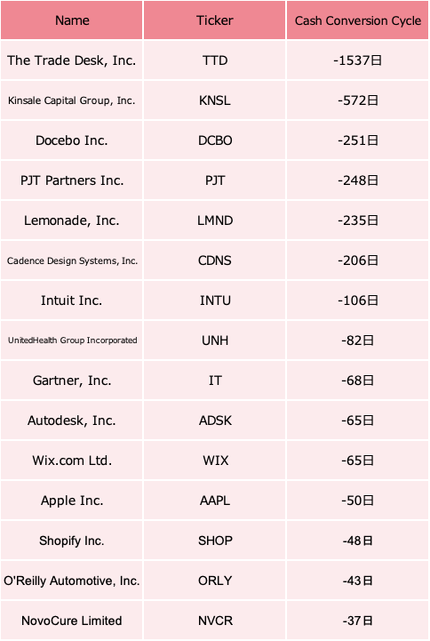
Task: Select PJT Partners Inc. name cell
Action: click(x=71, y=180)
